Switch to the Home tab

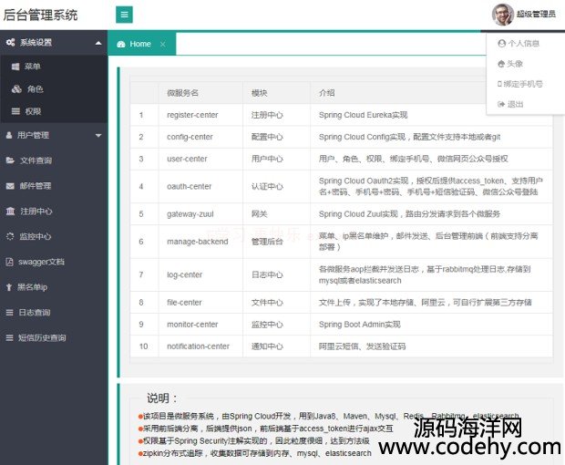139,44
